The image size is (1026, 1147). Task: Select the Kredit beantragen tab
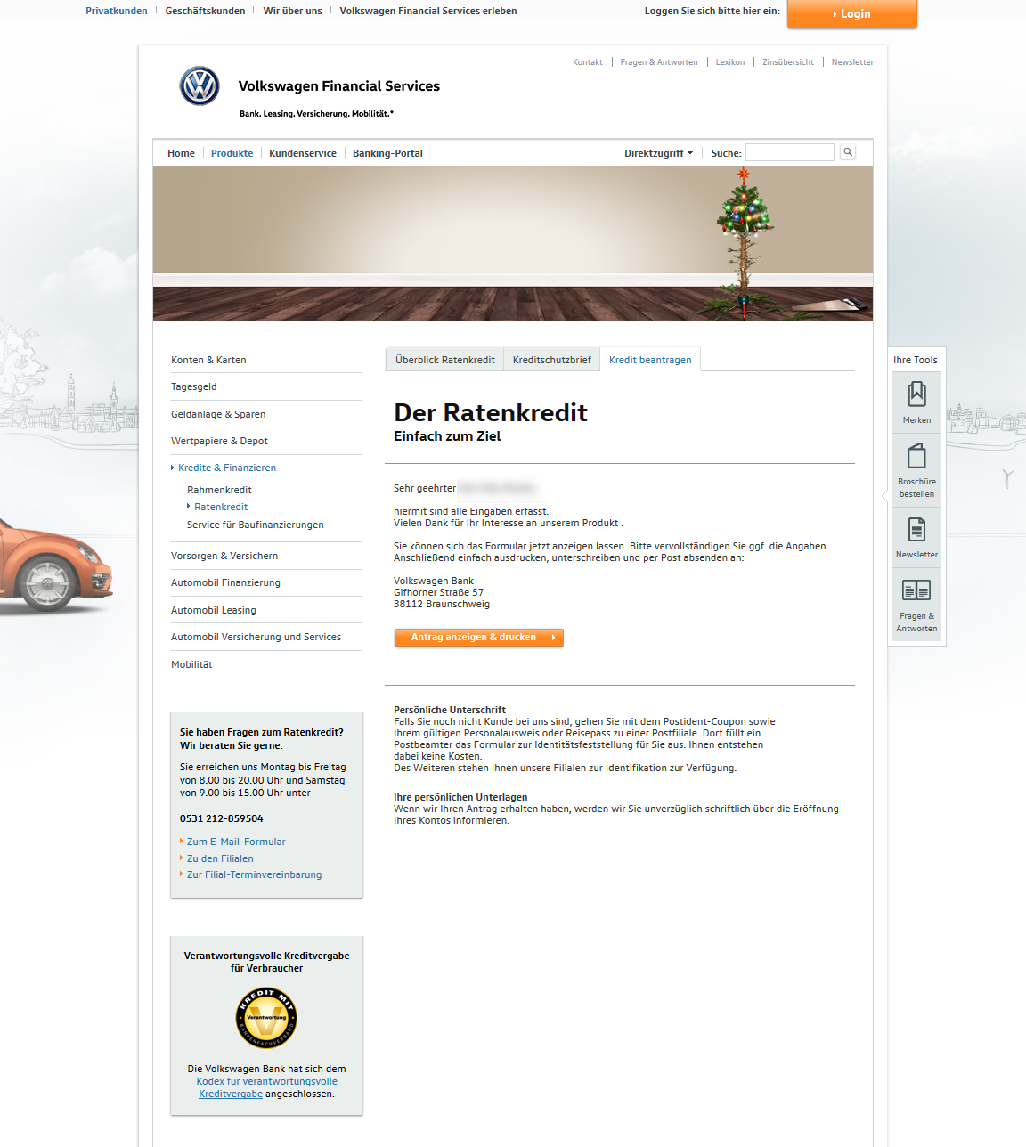click(x=650, y=360)
